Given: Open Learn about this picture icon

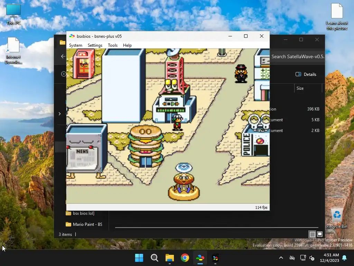Looking at the screenshot, I should [x=337, y=17].
